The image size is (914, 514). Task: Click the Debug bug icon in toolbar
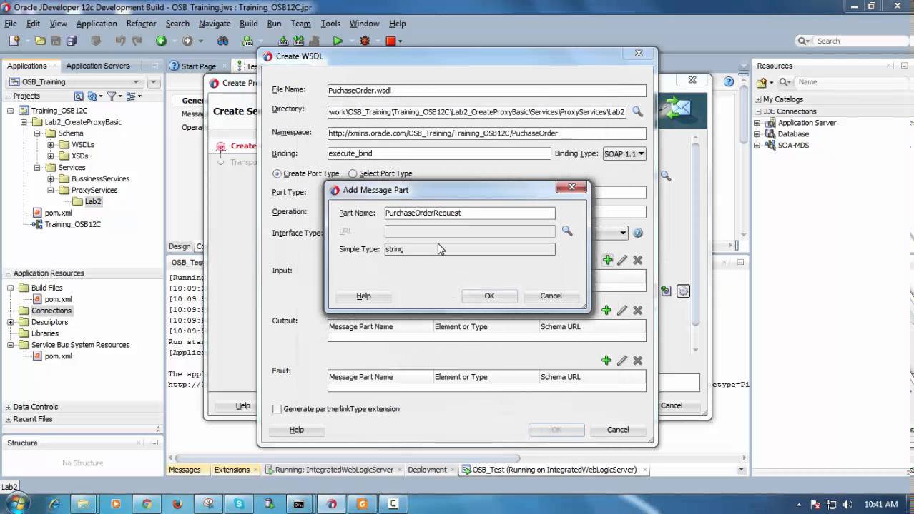point(365,41)
